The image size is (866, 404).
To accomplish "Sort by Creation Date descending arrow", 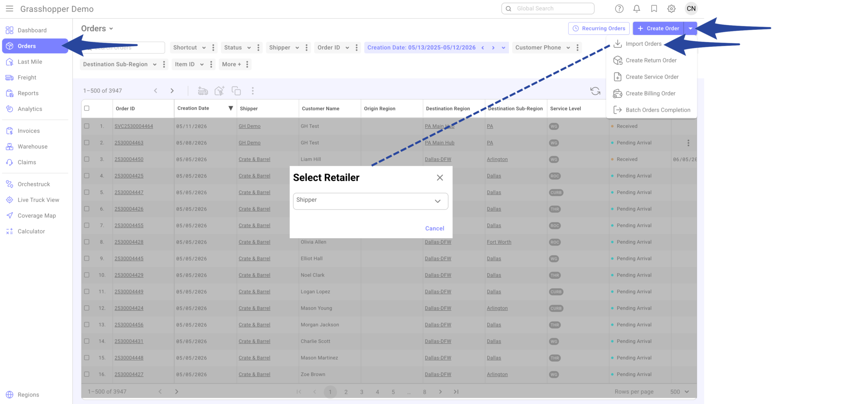I will [230, 108].
